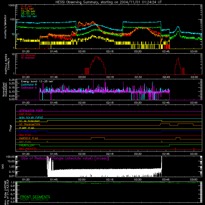Select the Collimator 8 legend entry
Viewport: 205px width, 205px height.
[29, 85]
